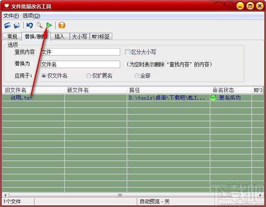Switch to the 常规 tab
This screenshot has width=266, height=207.
12,37
